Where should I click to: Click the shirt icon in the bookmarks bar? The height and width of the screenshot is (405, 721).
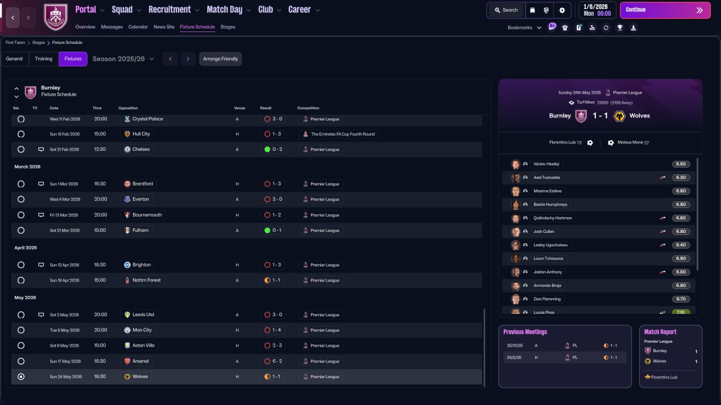(565, 28)
